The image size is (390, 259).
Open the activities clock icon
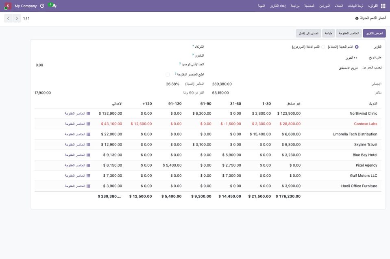(42, 6)
